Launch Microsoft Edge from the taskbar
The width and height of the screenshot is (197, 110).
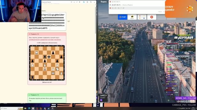click(29, 108)
